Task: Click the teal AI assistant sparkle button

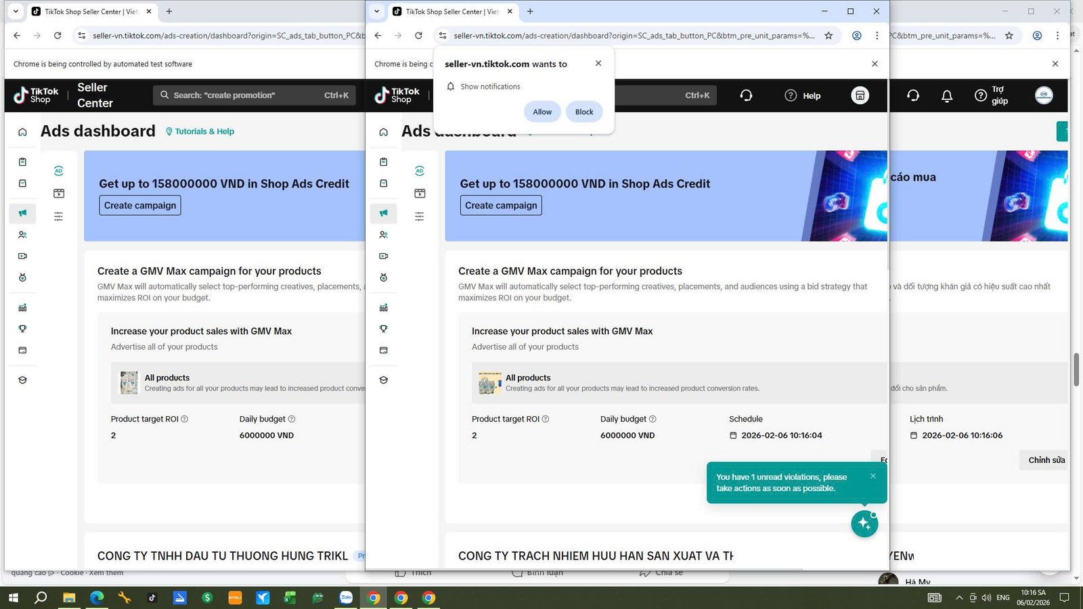Action: click(864, 524)
